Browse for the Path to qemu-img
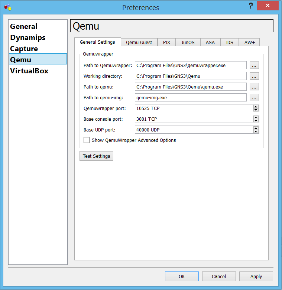This screenshot has height=290, width=282. point(254,97)
